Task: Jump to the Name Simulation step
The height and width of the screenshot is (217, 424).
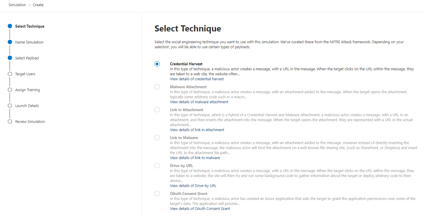Action: point(29,42)
